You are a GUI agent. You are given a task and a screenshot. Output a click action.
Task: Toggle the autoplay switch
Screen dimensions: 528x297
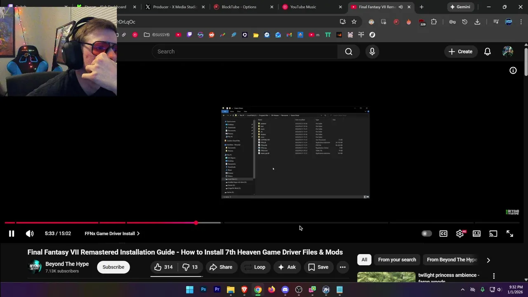coord(427,233)
